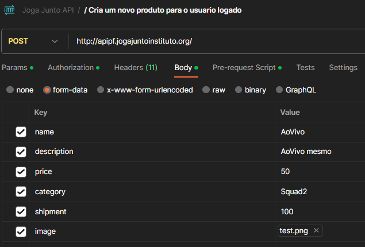Click the request title Cria um novo produto

(163, 10)
